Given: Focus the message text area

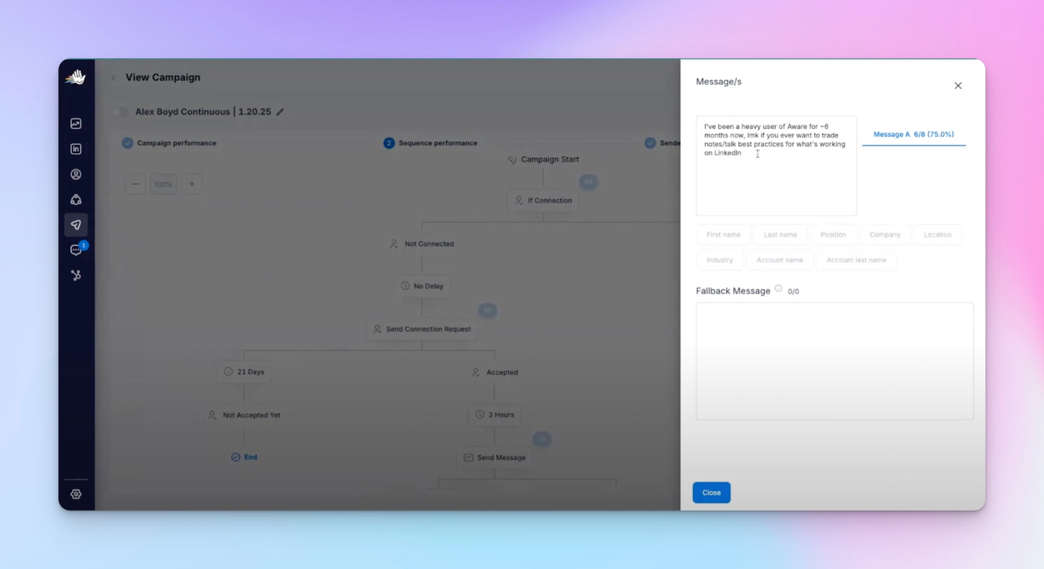Looking at the screenshot, I should [776, 166].
